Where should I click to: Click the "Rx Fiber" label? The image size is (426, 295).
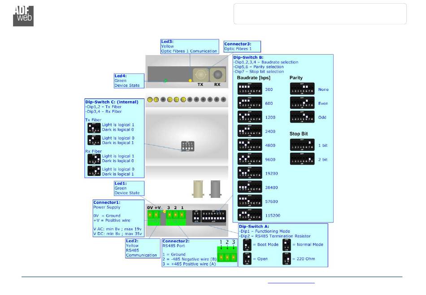click(x=93, y=151)
